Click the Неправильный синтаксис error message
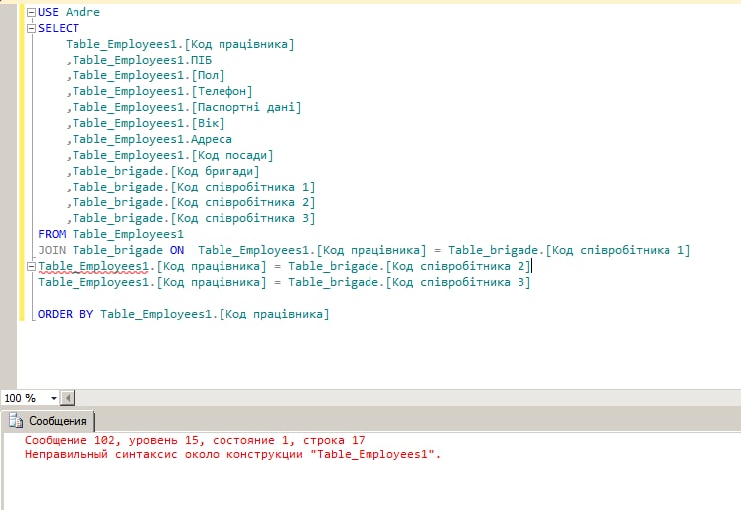The height and width of the screenshot is (510, 741). click(232, 455)
